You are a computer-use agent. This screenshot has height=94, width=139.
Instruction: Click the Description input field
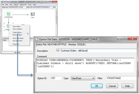tap(96, 51)
